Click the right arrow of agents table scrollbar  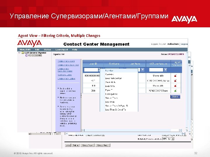tap(181, 130)
